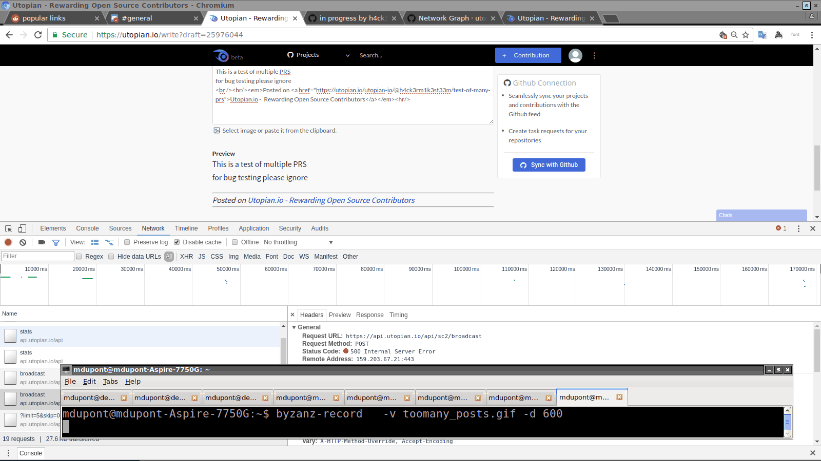Filter requests by WS type

pos(304,257)
